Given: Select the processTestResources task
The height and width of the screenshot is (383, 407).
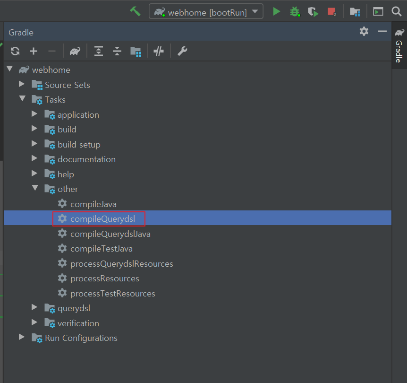Looking at the screenshot, I should coord(113,294).
